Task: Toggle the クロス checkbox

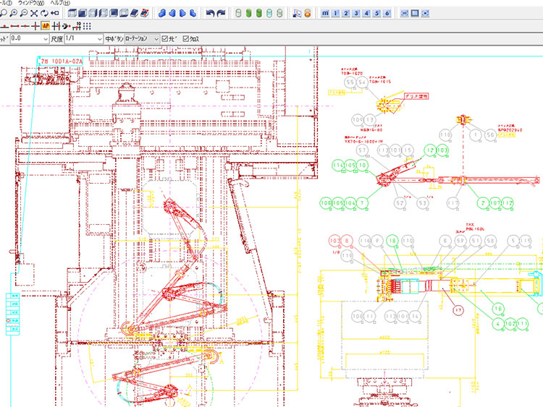Action: [187, 38]
